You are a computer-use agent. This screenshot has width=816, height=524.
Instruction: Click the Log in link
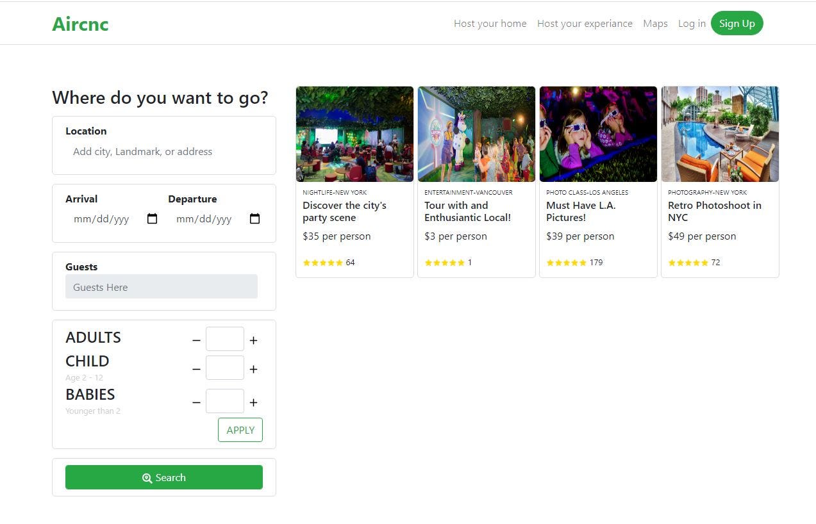691,23
